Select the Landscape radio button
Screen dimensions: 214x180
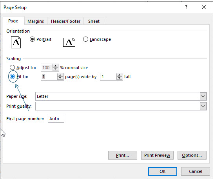coord(85,39)
